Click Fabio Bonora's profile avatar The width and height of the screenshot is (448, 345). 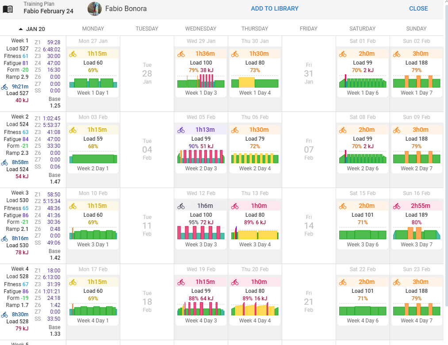pyautogui.click(x=95, y=9)
